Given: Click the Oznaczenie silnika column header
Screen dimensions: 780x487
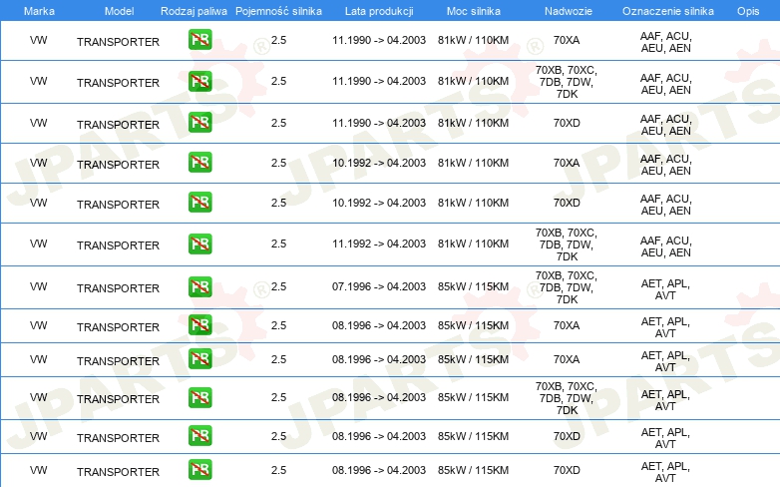Looking at the screenshot, I should (x=668, y=11).
